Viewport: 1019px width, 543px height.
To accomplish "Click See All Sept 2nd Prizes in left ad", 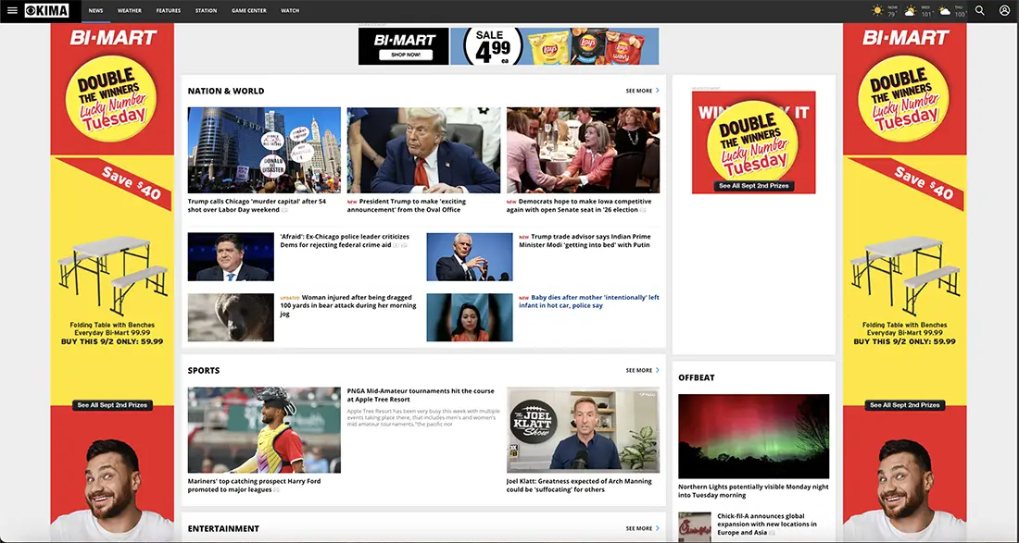I will click(112, 405).
